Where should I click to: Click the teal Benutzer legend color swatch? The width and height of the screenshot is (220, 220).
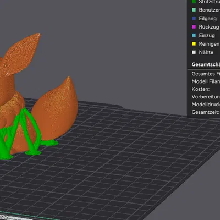click(194, 10)
